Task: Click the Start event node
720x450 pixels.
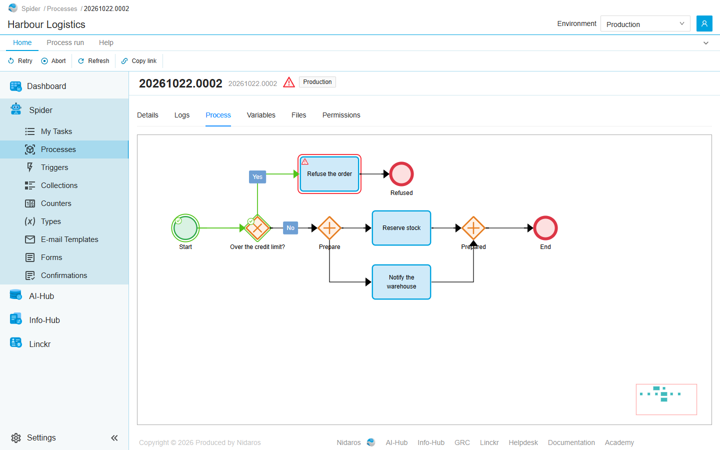Action: (x=185, y=228)
